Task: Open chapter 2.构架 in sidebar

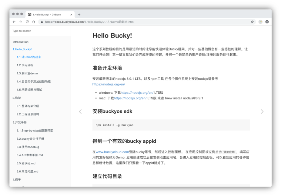Action: tap(17, 98)
